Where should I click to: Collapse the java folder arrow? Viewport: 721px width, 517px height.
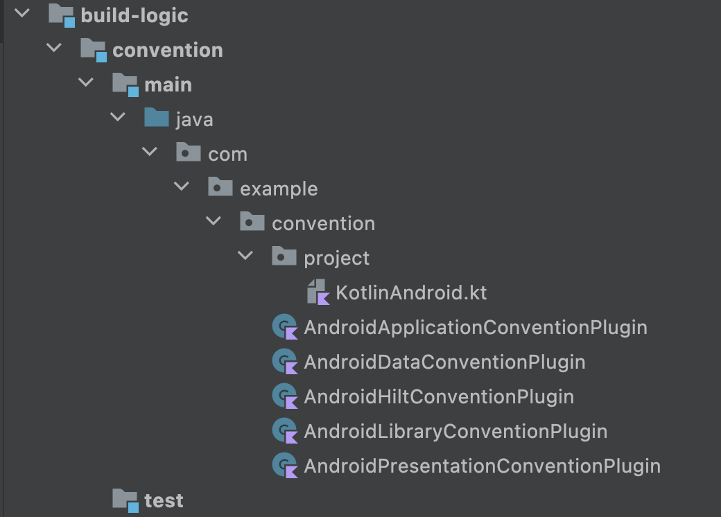point(118,118)
